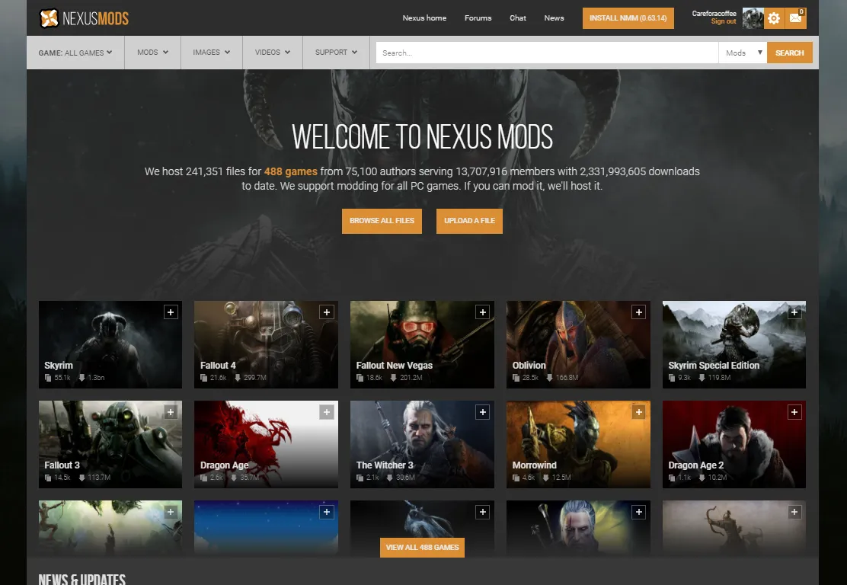Open the Fallout 4 game tile
The width and height of the screenshot is (847, 585).
[x=267, y=344]
